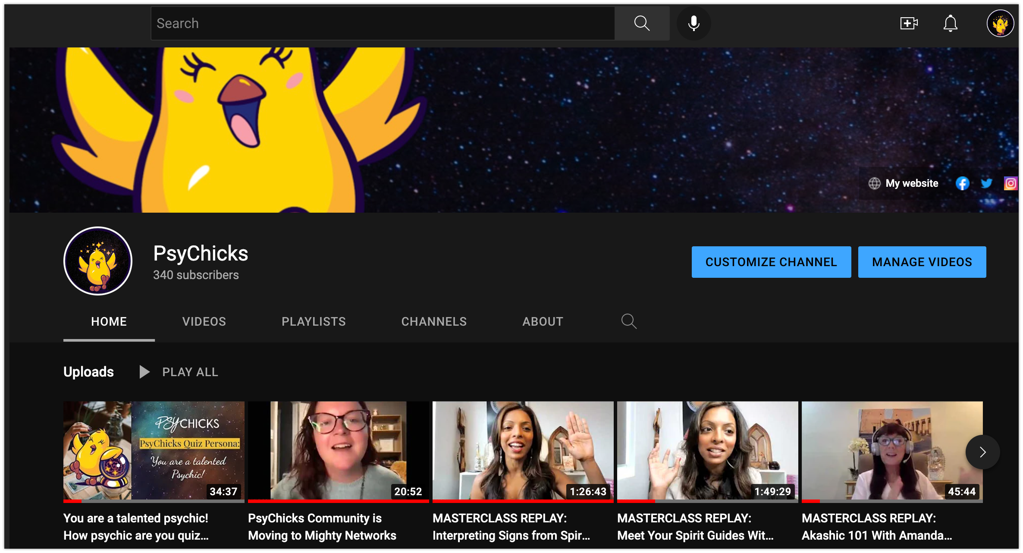Open the create video camera icon
Image resolution: width=1023 pixels, height=553 pixels.
click(909, 23)
